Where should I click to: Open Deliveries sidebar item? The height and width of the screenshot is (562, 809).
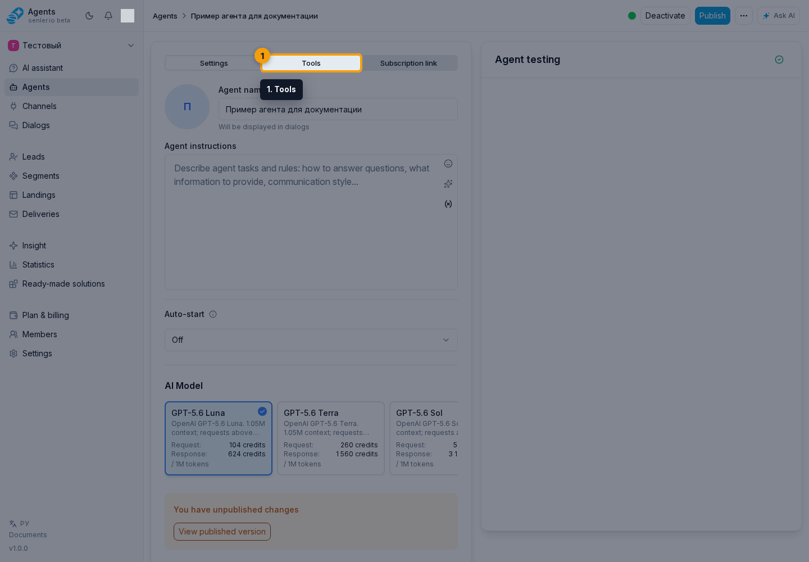pyautogui.click(x=71, y=214)
